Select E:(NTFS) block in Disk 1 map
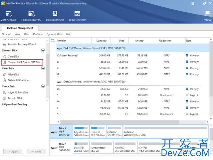 pyautogui.click(x=98, y=132)
